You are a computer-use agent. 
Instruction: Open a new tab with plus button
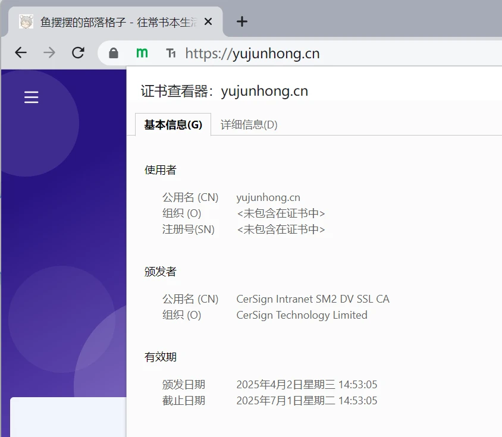pos(241,22)
